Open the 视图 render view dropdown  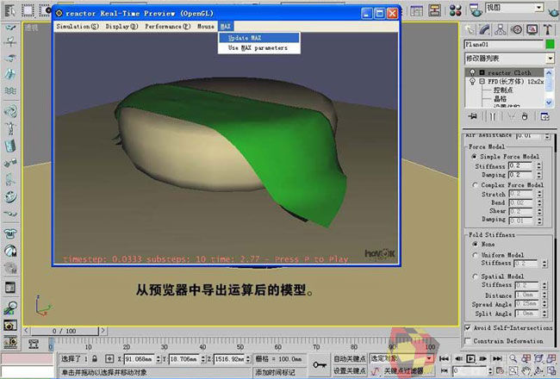[538, 8]
